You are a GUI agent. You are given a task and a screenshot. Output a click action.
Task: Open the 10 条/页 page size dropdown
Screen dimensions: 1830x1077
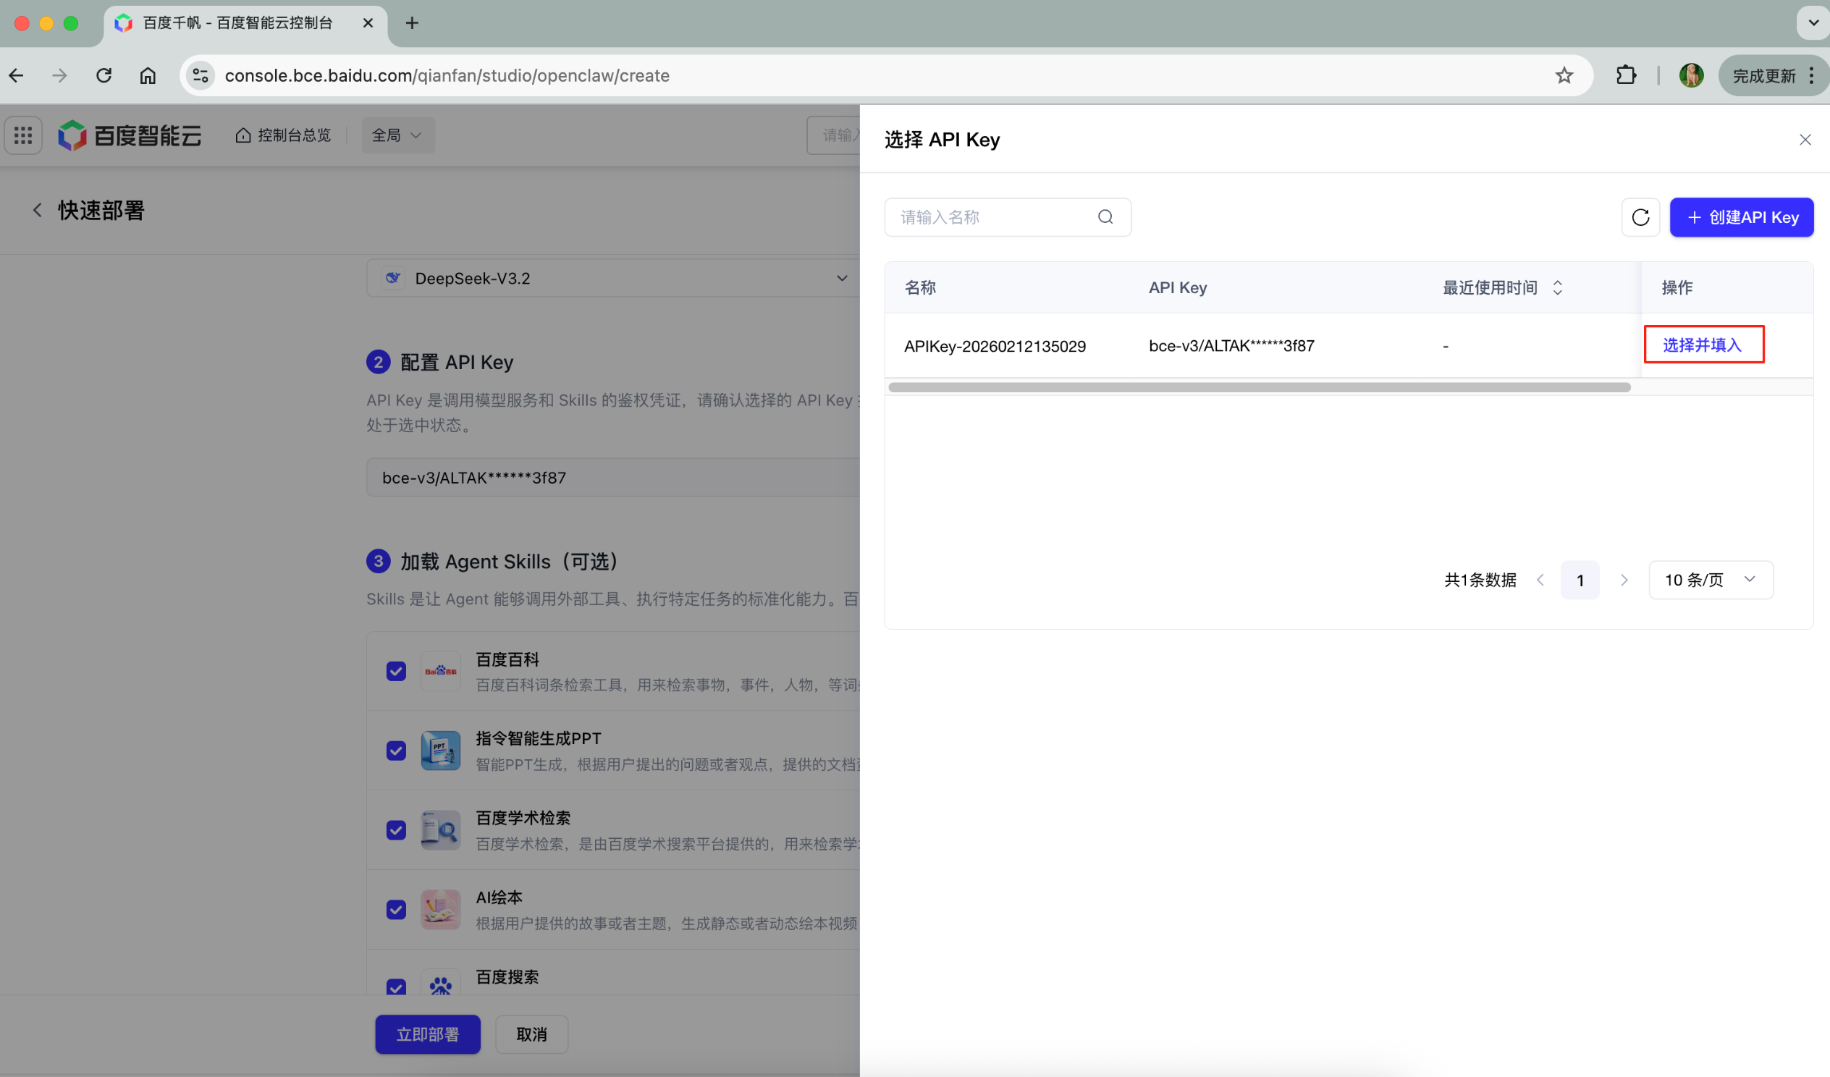tap(1710, 580)
